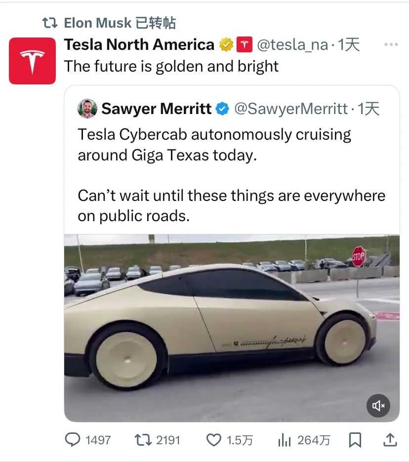409x462 pixels.
Task: Unmute the video with speaker icon
Action: coord(378,406)
